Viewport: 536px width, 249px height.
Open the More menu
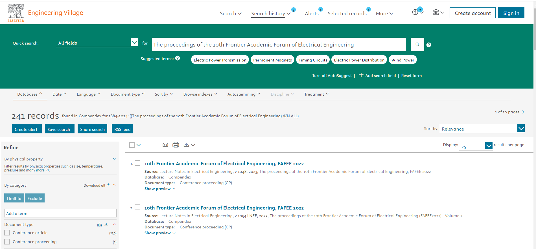[384, 13]
